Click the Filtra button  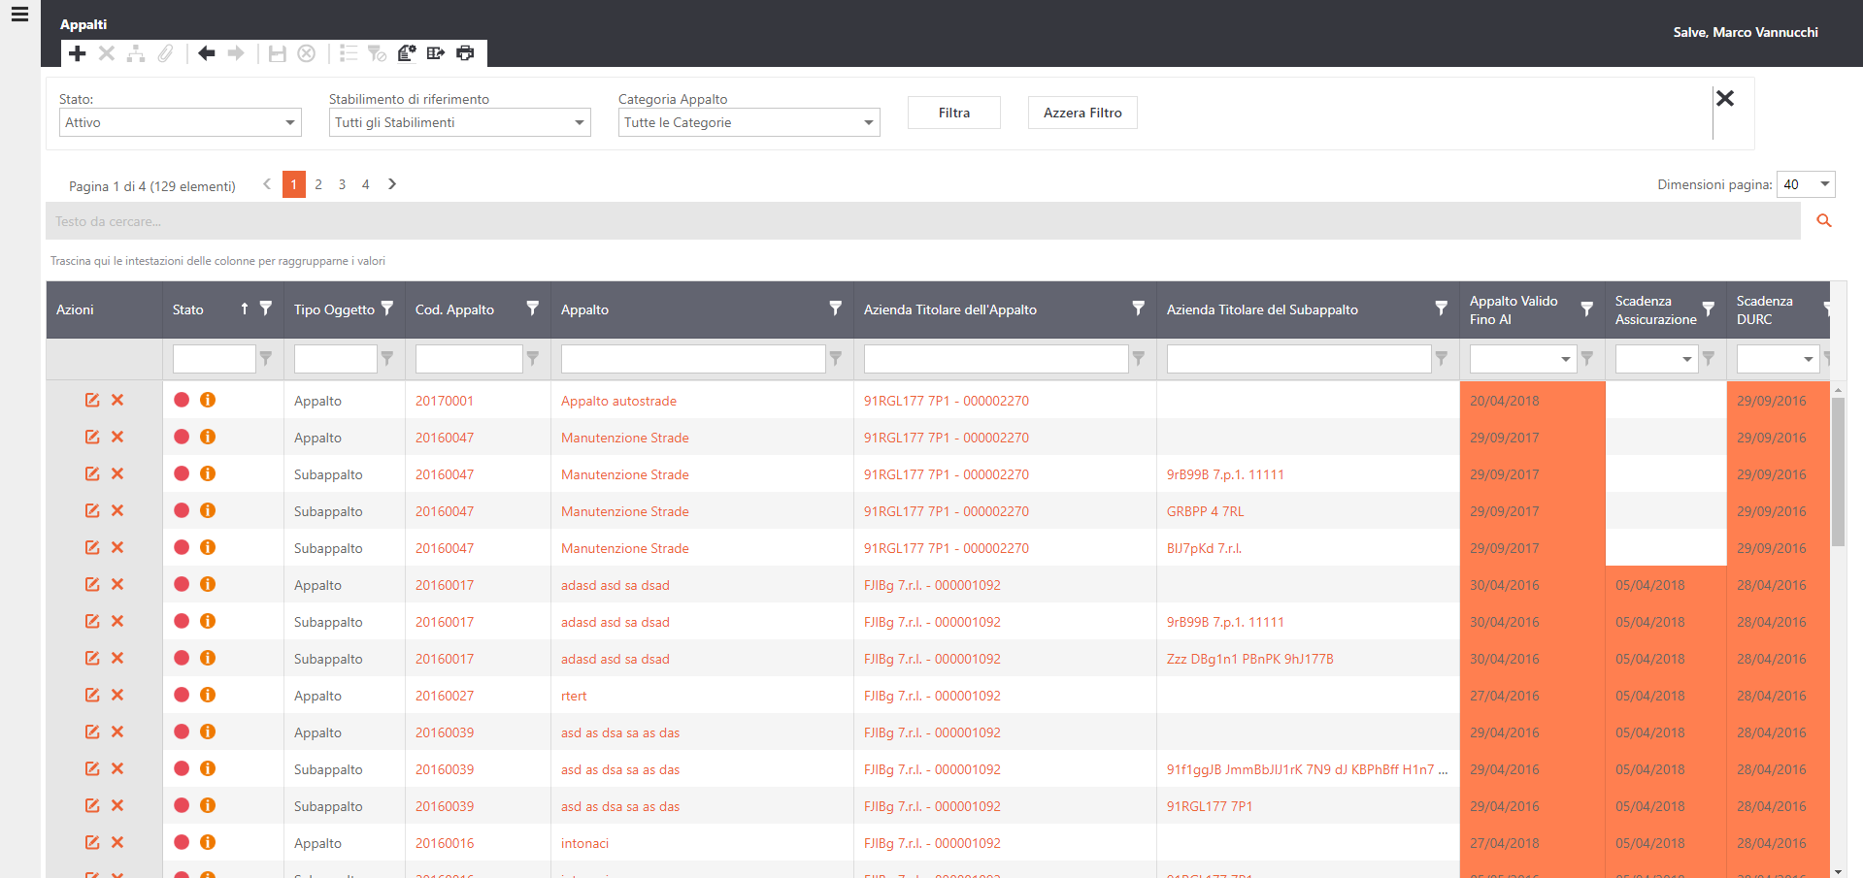pyautogui.click(x=954, y=113)
